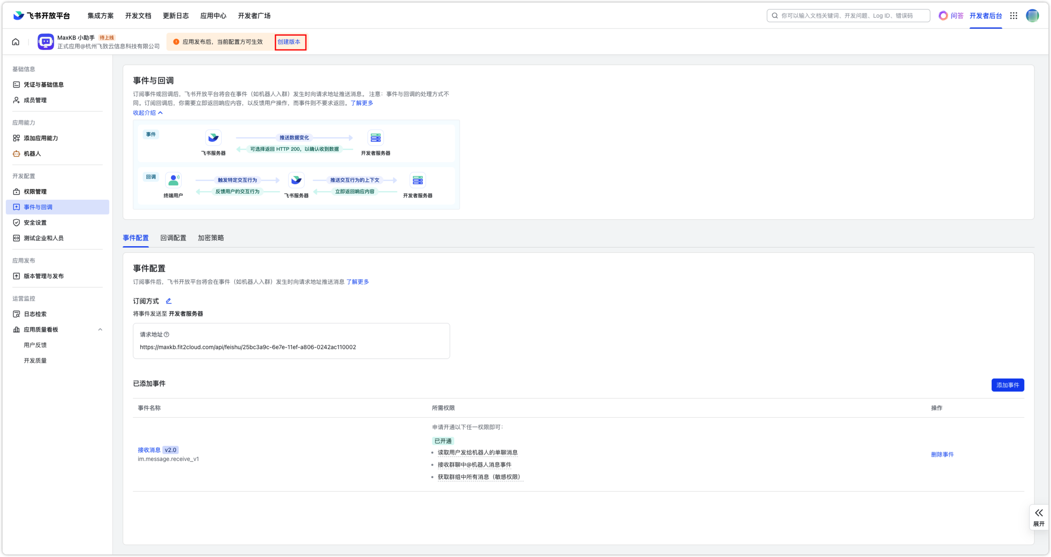Click the home icon in breadcrumb bar
Viewport: 1051px width, 557px height.
16,42
